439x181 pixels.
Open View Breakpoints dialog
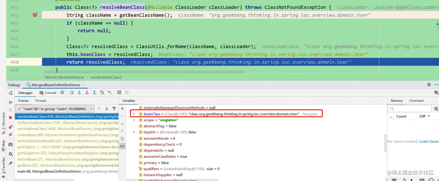(10, 127)
